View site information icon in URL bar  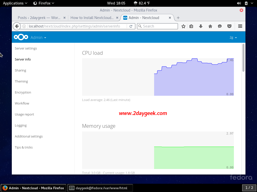[24, 26]
